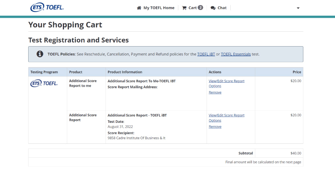The width and height of the screenshot is (335, 171).
Task: Remove the Cadre Institute score report item
Action: pos(215,127)
